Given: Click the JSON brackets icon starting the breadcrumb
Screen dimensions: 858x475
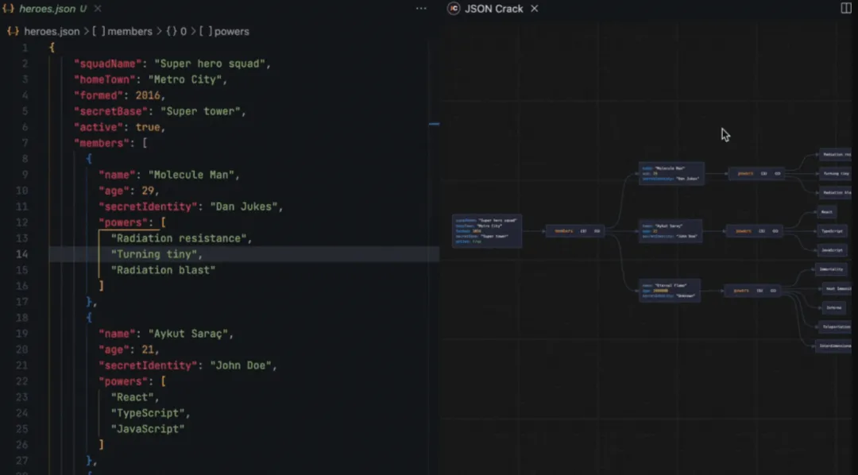Looking at the screenshot, I should point(14,31).
